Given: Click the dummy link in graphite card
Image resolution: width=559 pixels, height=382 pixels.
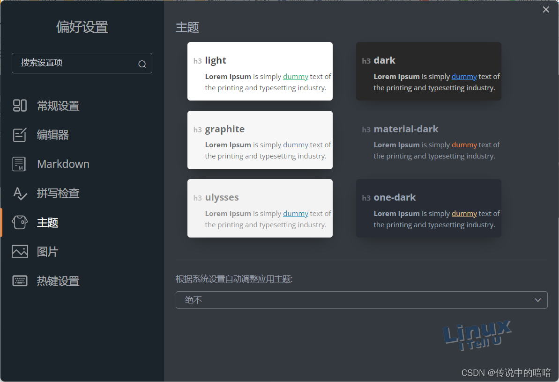Looking at the screenshot, I should [296, 145].
